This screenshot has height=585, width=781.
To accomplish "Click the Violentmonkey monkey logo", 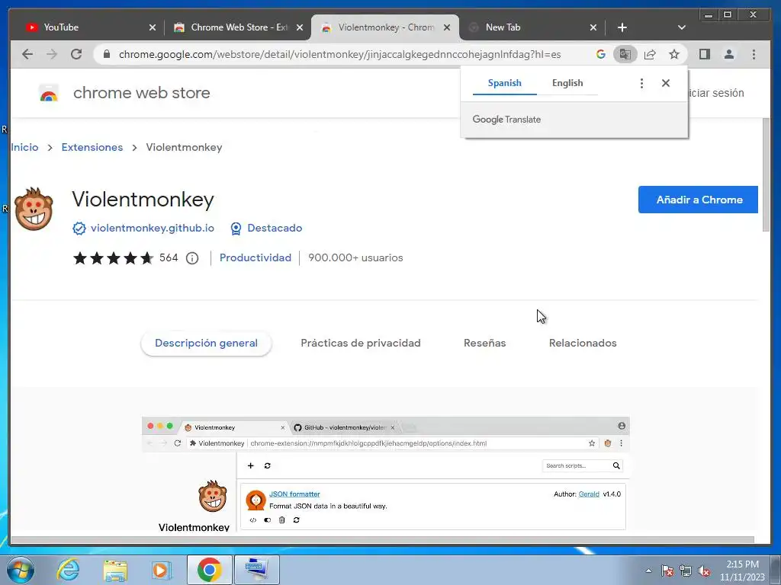I will point(34,209).
